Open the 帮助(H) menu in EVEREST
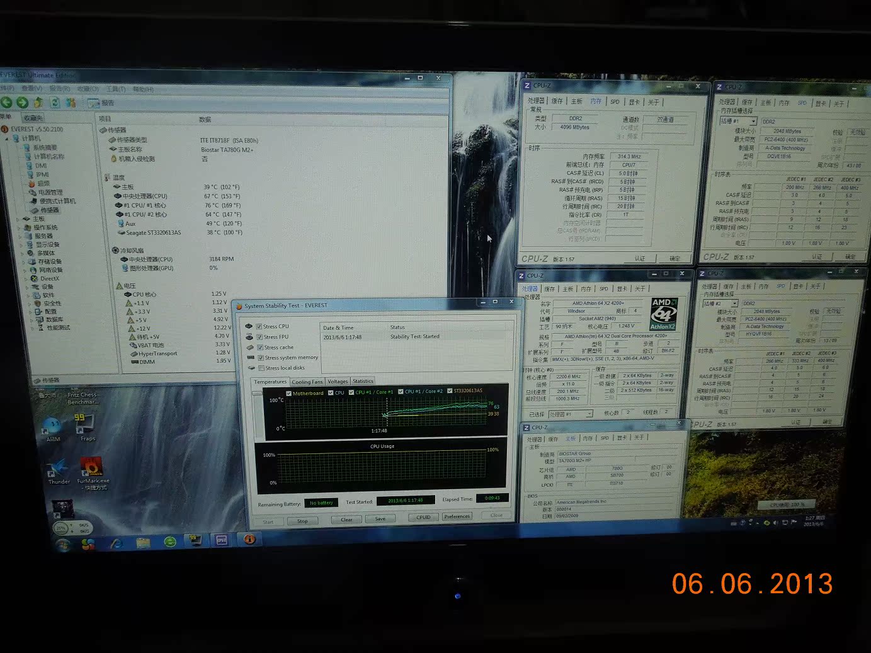Viewport: 871px width, 653px height. pyautogui.click(x=143, y=89)
